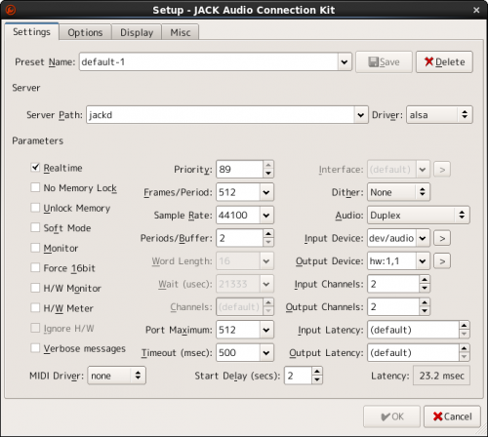Click the Start Delay value field
Image resolution: width=488 pixels, height=437 pixels.
tap(298, 376)
